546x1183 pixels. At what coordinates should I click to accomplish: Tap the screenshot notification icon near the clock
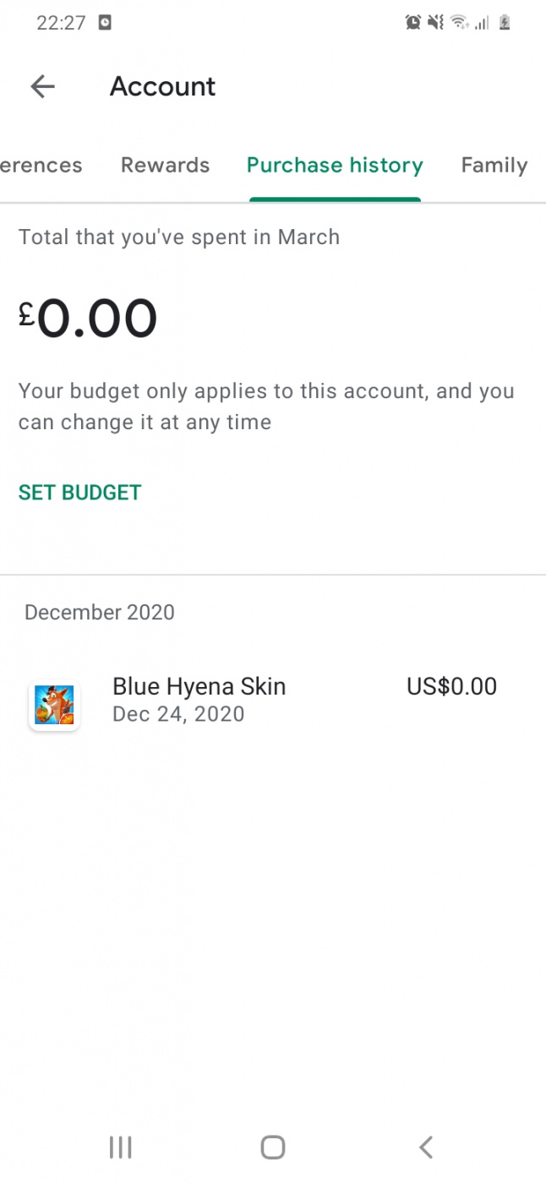[104, 22]
